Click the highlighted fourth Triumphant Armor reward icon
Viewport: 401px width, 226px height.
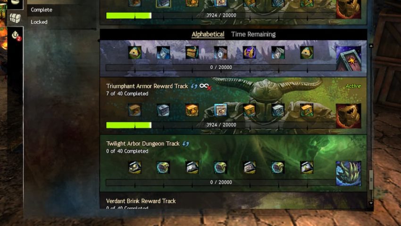pos(220,110)
